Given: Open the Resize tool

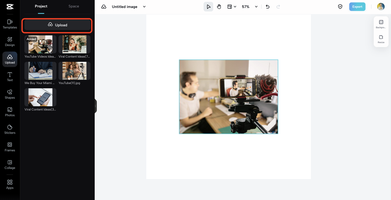Looking at the screenshot, I should tap(381, 39).
